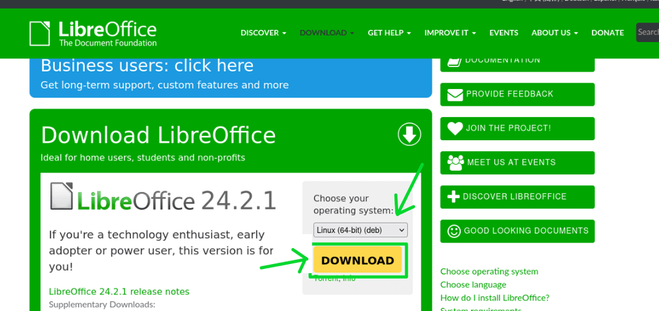
Task: Click the people group icon on Meet Us
Action: 456,163
